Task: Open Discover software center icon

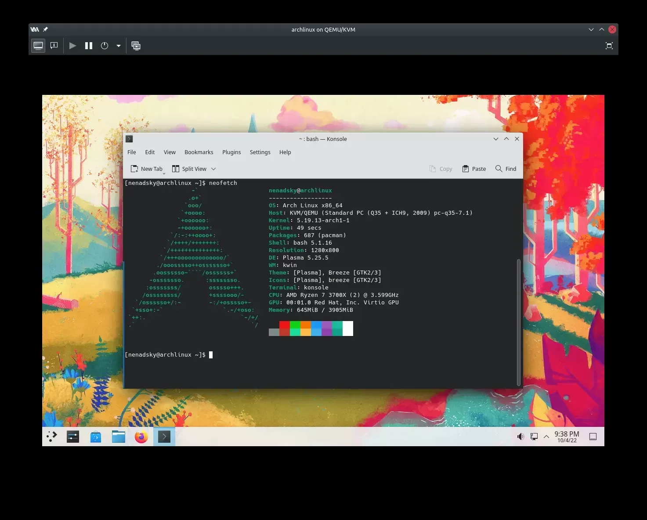Action: point(96,437)
